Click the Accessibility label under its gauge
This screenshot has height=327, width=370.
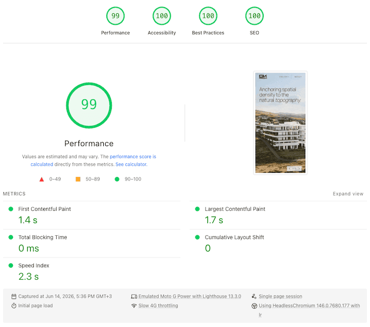pos(161,33)
